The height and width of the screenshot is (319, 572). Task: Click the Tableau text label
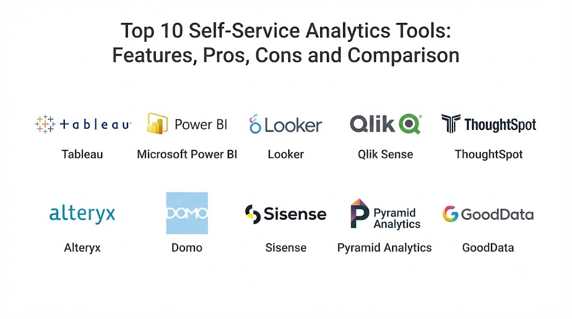coord(82,154)
